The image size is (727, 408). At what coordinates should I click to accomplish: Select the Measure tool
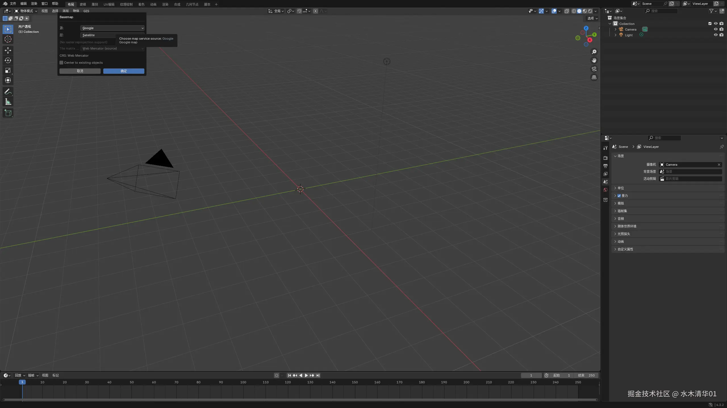pos(8,102)
